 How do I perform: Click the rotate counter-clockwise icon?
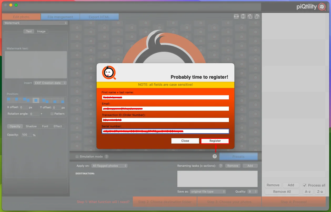(257, 16)
